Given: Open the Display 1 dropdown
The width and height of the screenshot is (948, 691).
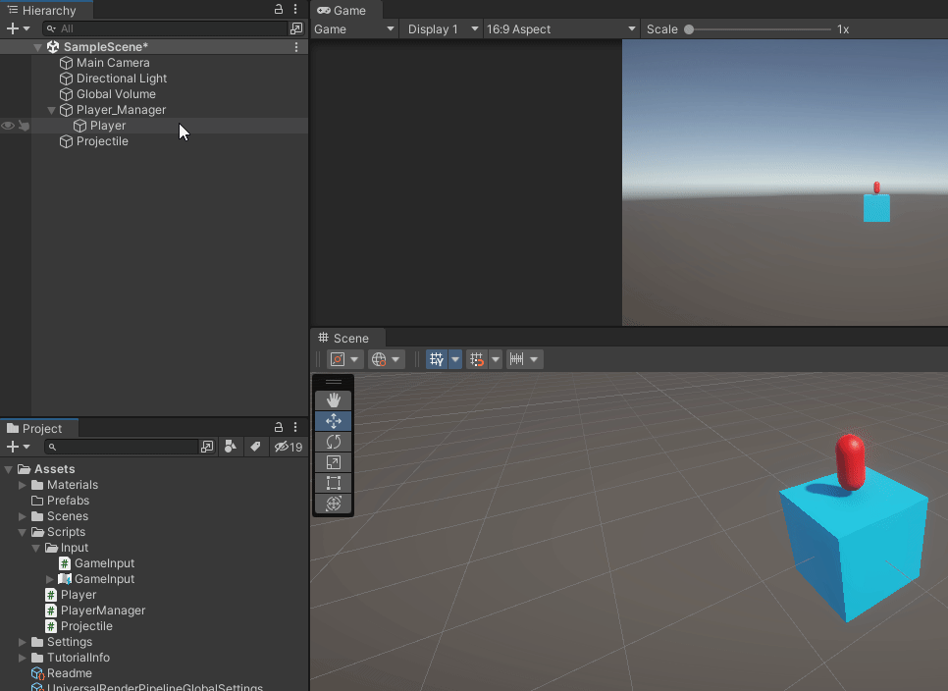Looking at the screenshot, I should [441, 28].
